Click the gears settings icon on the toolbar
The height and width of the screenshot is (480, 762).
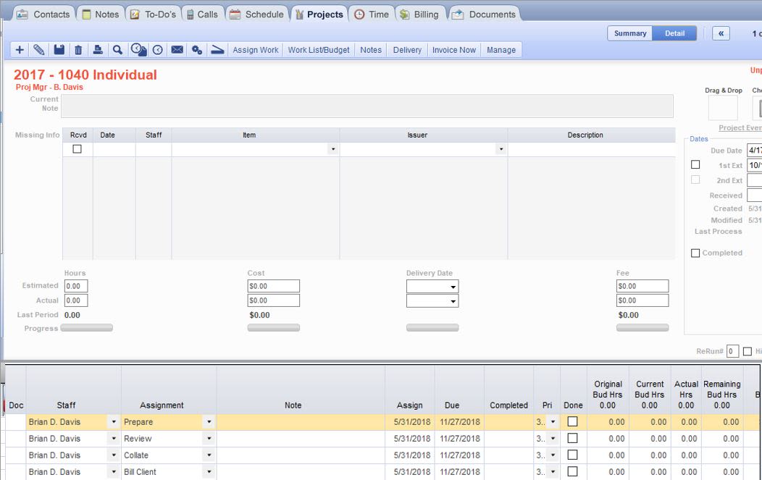196,49
